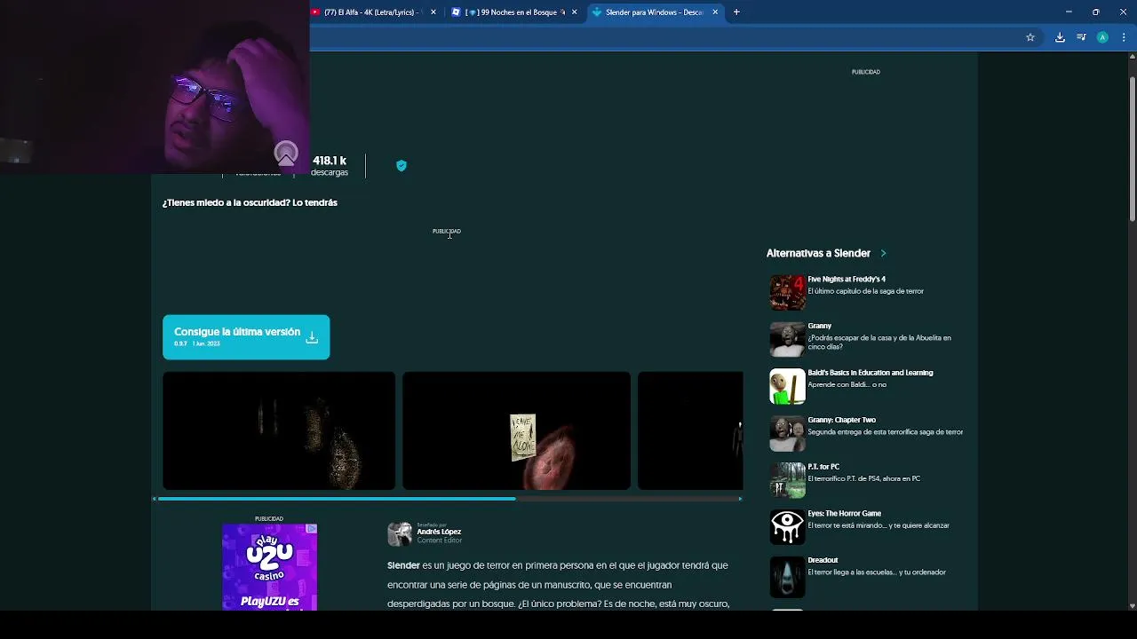Click 'El terror te está mirando' description

coord(879,525)
